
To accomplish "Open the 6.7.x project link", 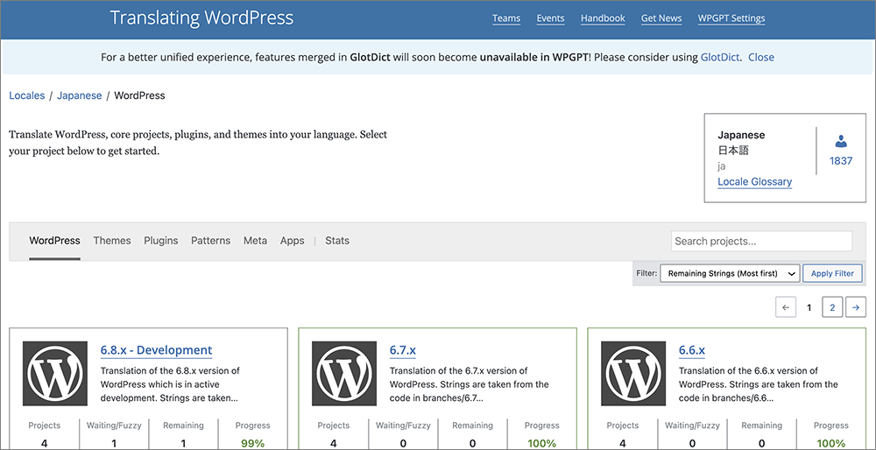I will pyautogui.click(x=403, y=350).
